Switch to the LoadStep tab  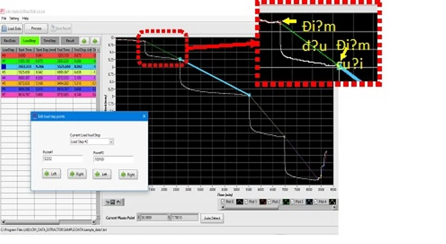(29, 40)
